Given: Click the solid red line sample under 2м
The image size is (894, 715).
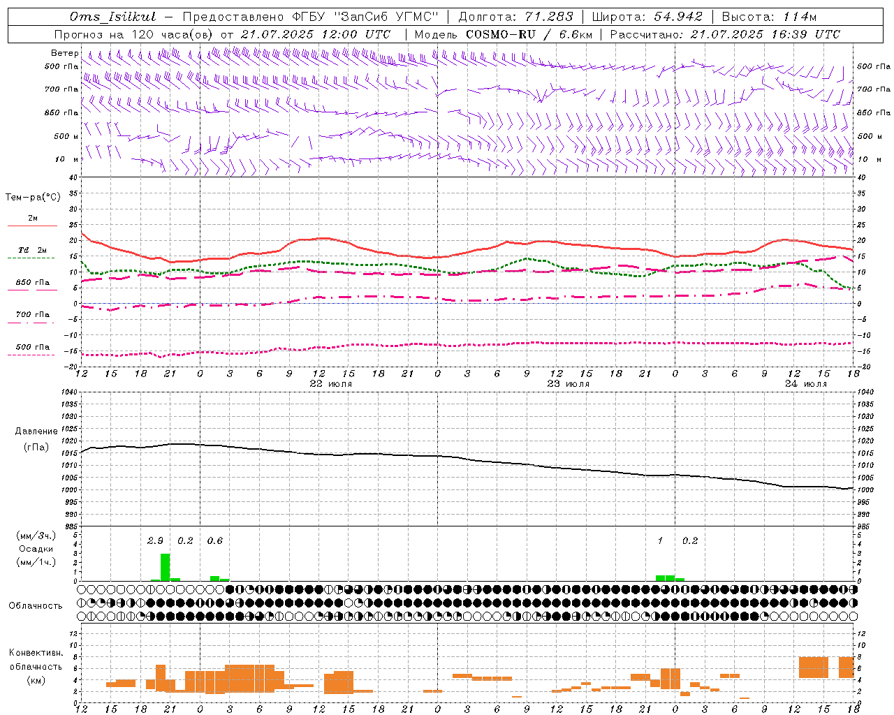Looking at the screenshot, I should tap(32, 226).
